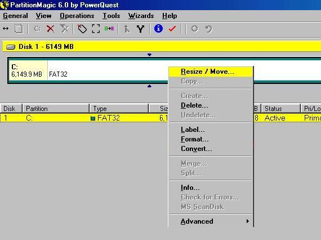
Task: Open the Wizards menu
Action: click(141, 16)
